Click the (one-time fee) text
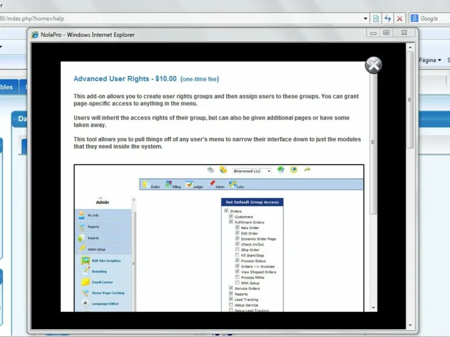This screenshot has height=337, width=450. [200, 79]
